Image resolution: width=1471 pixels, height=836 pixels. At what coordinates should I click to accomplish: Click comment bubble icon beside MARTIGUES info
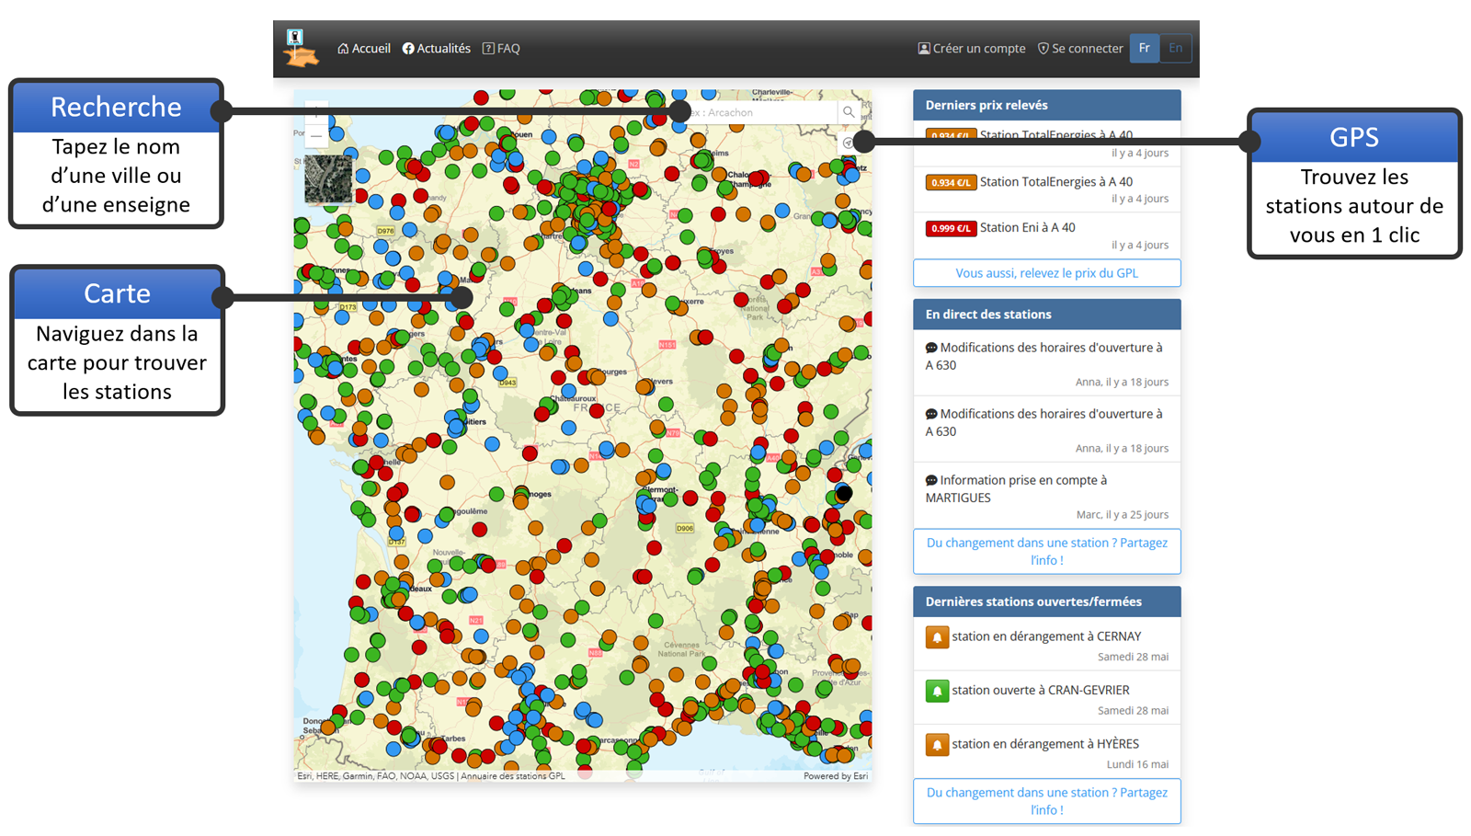[x=931, y=480]
